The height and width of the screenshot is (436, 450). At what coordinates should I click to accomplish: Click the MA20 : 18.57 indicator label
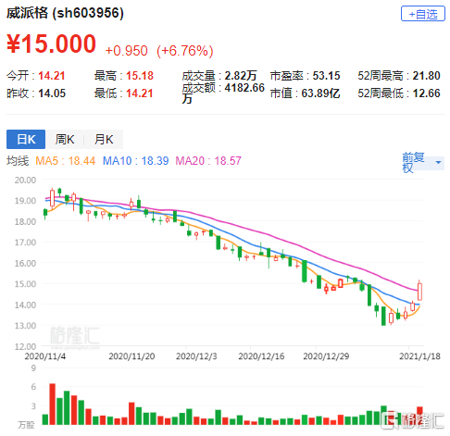pos(208,161)
